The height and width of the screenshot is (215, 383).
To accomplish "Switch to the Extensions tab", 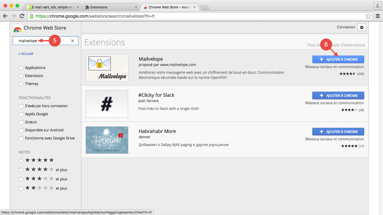I will click(111, 7).
